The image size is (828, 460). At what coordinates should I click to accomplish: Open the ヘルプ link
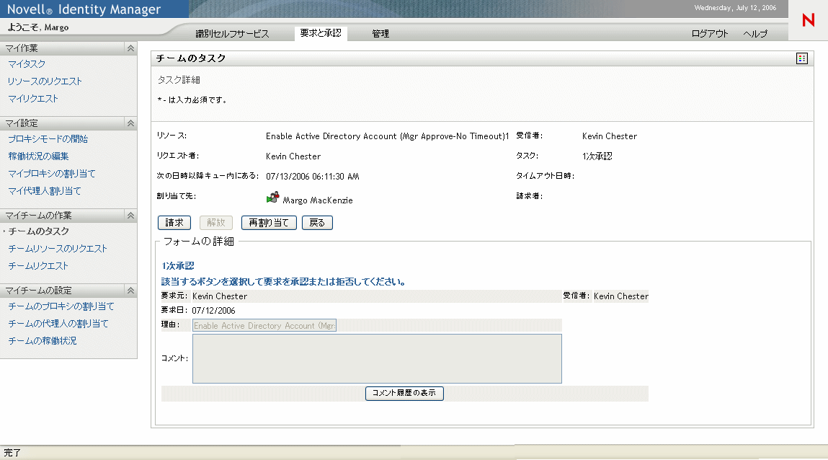tap(755, 34)
